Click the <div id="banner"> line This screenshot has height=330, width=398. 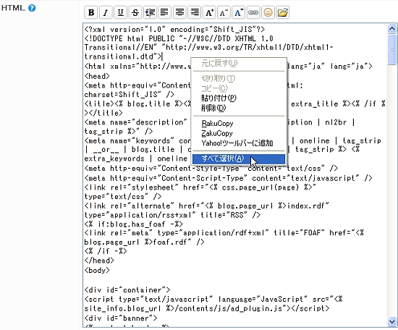click(121, 318)
